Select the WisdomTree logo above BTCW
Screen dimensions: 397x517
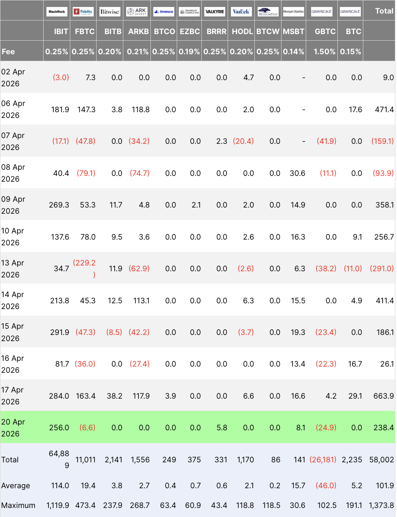click(x=268, y=11)
